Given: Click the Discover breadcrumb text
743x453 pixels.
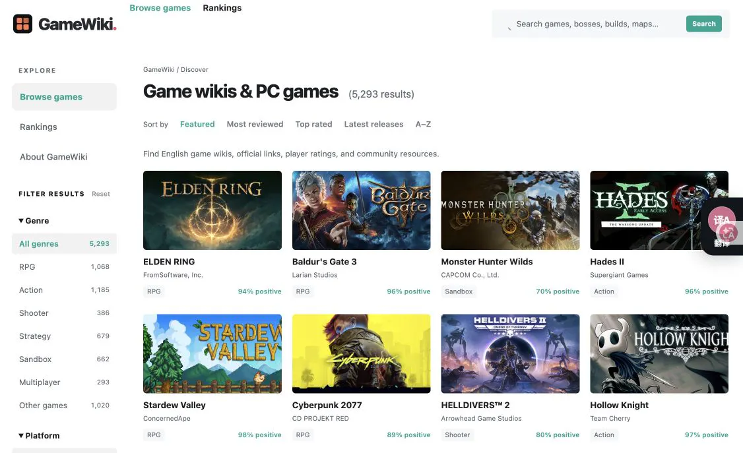Looking at the screenshot, I should 194,70.
